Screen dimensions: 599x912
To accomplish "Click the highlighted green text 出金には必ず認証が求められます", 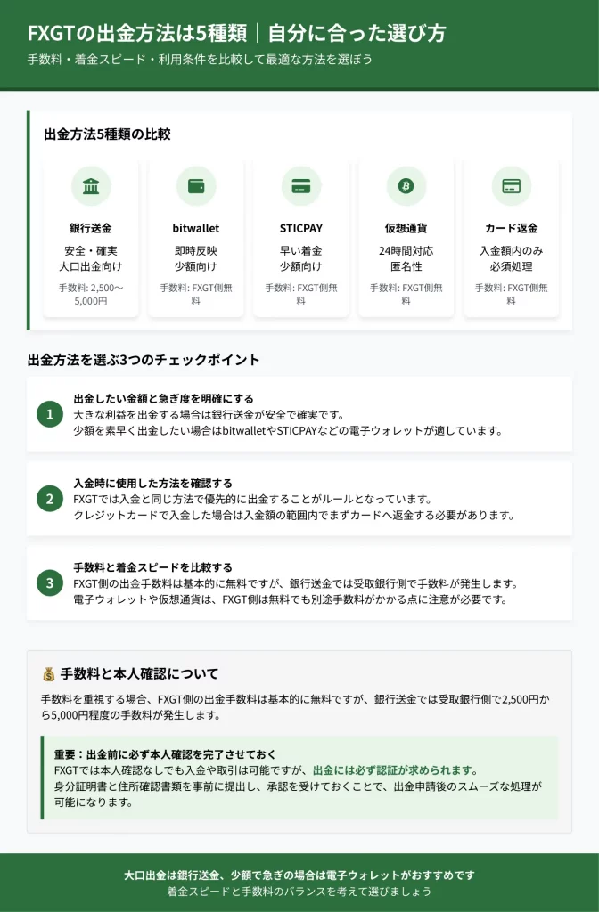I will tap(393, 770).
